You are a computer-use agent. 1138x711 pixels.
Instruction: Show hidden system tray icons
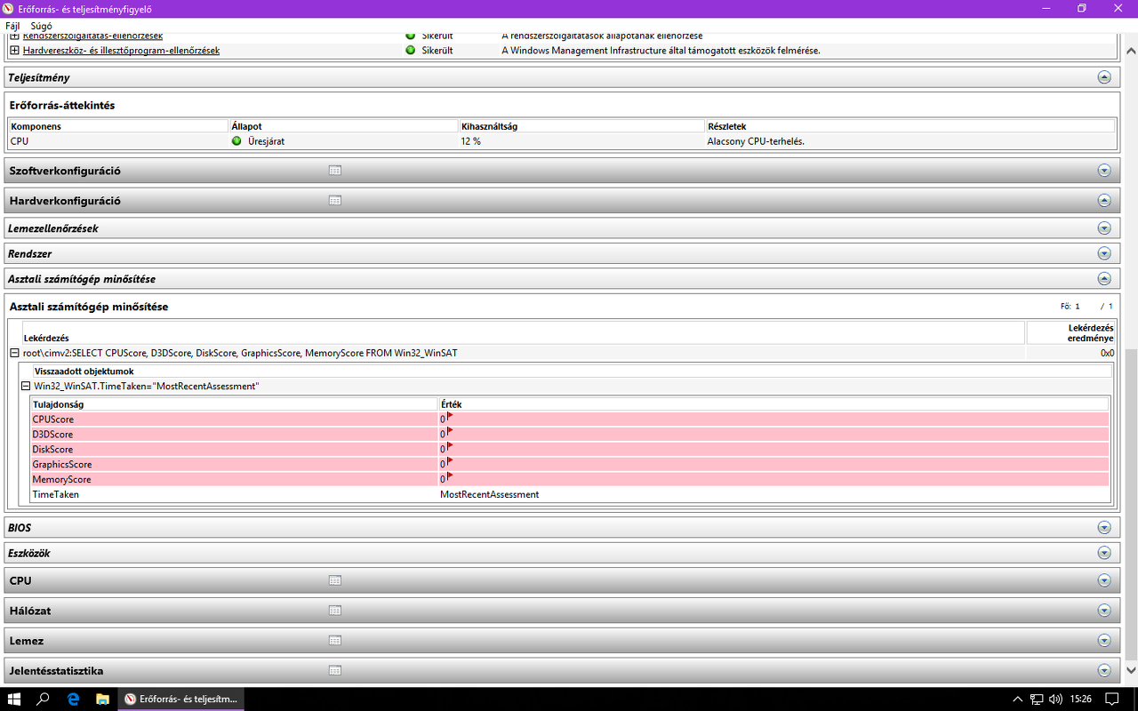click(1018, 699)
